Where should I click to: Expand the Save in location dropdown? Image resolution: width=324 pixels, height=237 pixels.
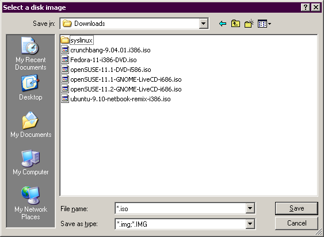pos(203,24)
